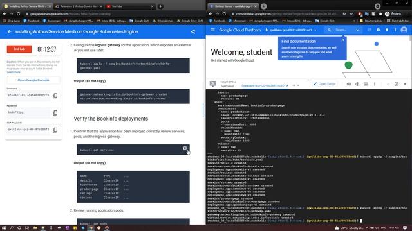Image resolution: width=412 pixels, height=231 pixels.
Task: Expand the bookmarks overflow arrow in right browser
Action: pyautogui.click(x=354, y=21)
